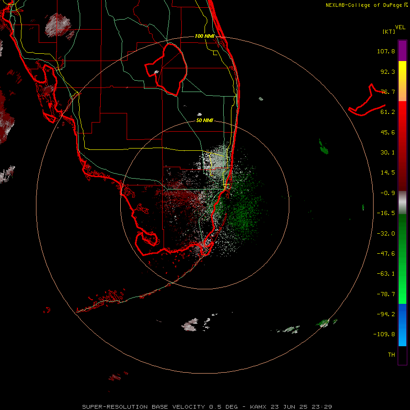Click the [KT] units label
The image size is (410, 410).
(x=389, y=31)
